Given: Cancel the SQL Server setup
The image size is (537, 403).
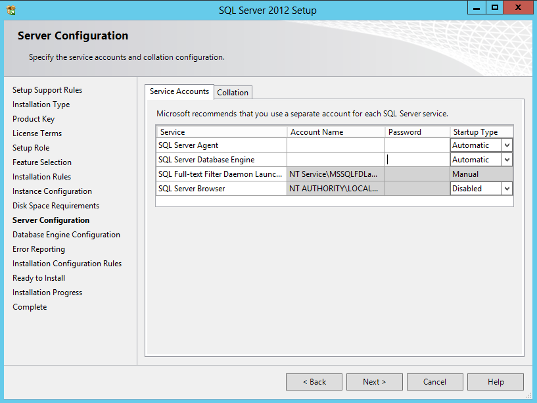Looking at the screenshot, I should pos(435,382).
